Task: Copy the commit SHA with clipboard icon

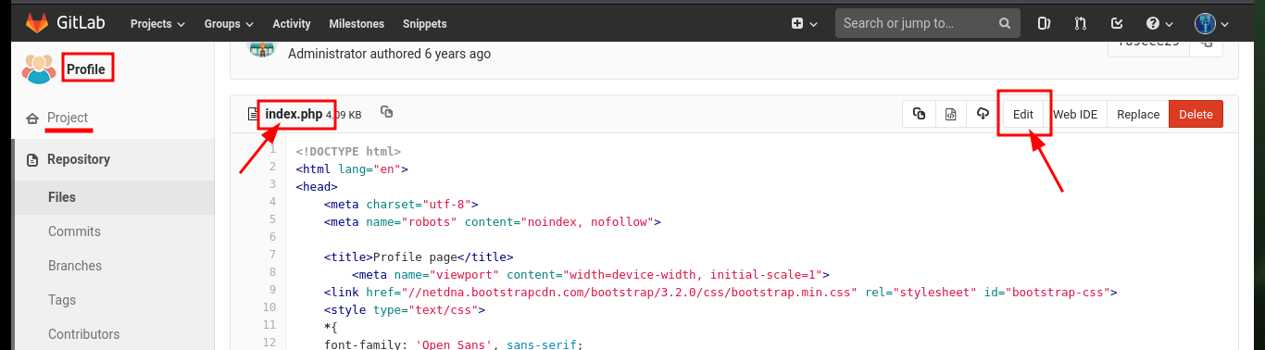Action: (1206, 41)
